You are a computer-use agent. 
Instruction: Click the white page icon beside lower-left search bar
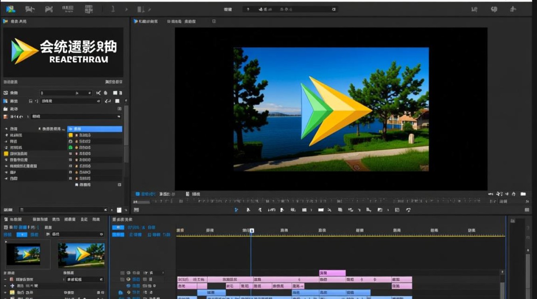pos(119,210)
